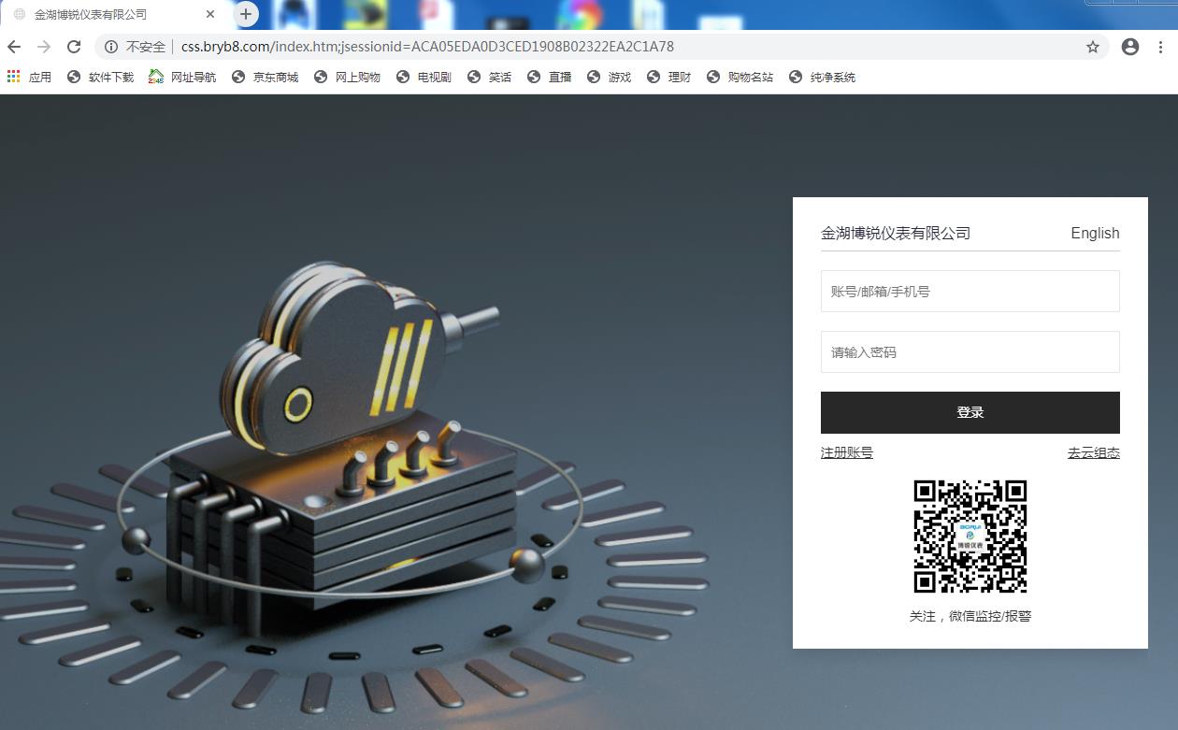Image resolution: width=1178 pixels, height=730 pixels.
Task: Open the 应用 apps grid shortcut
Action: pyautogui.click(x=29, y=77)
